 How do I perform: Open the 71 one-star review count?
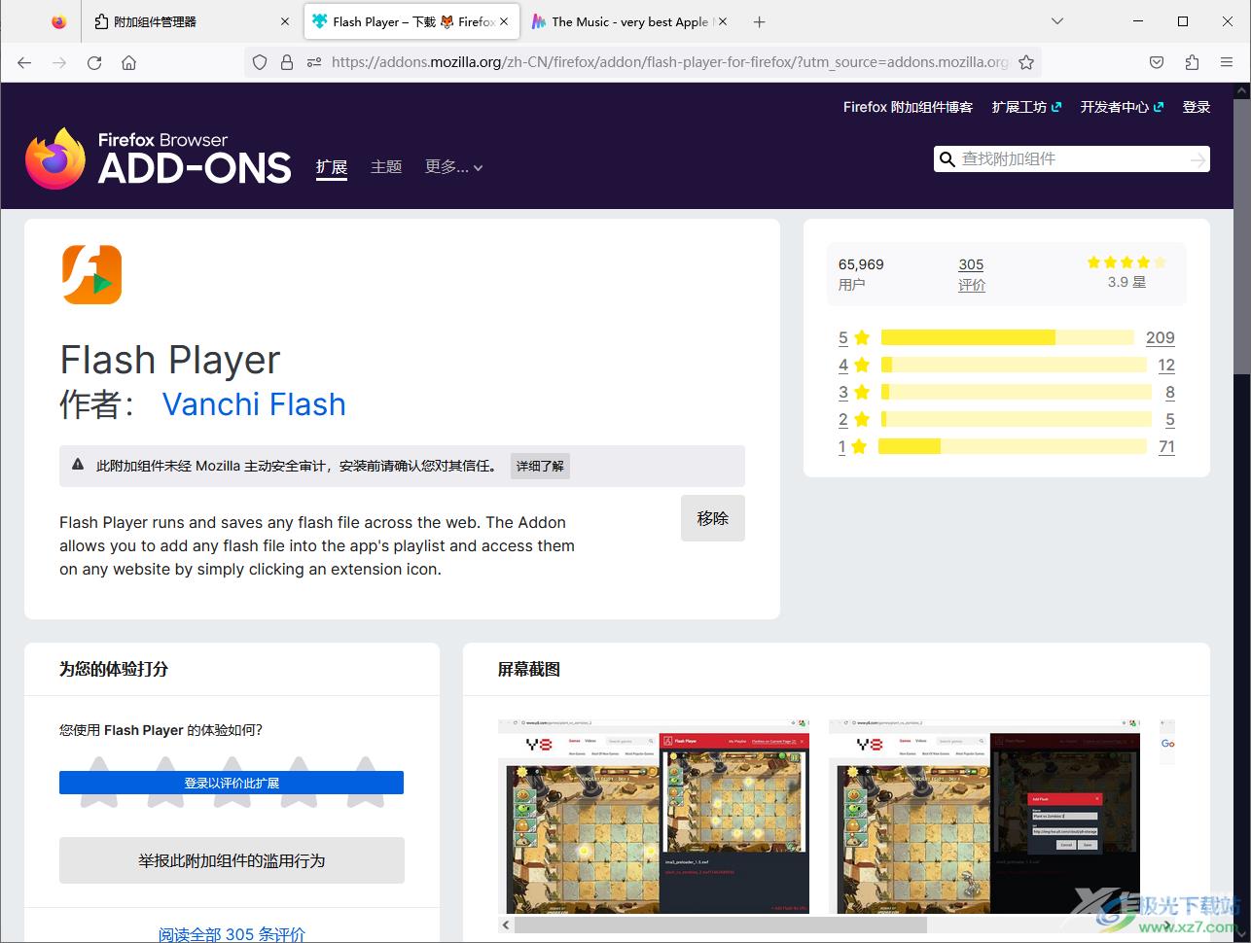coord(1166,446)
